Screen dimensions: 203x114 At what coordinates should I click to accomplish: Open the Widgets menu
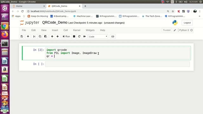[90, 30]
